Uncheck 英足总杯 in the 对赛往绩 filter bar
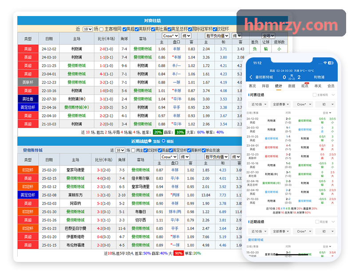This screenshot has height=278, width=355. 170,29
